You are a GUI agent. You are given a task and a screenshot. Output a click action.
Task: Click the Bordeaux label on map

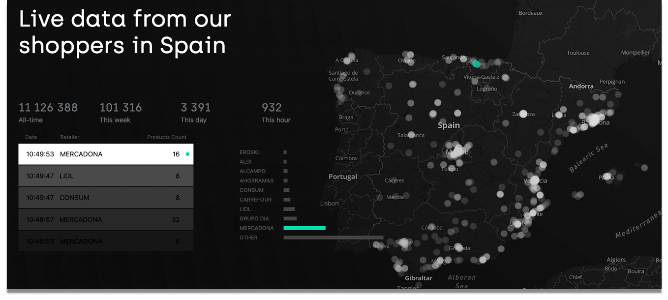(x=530, y=13)
